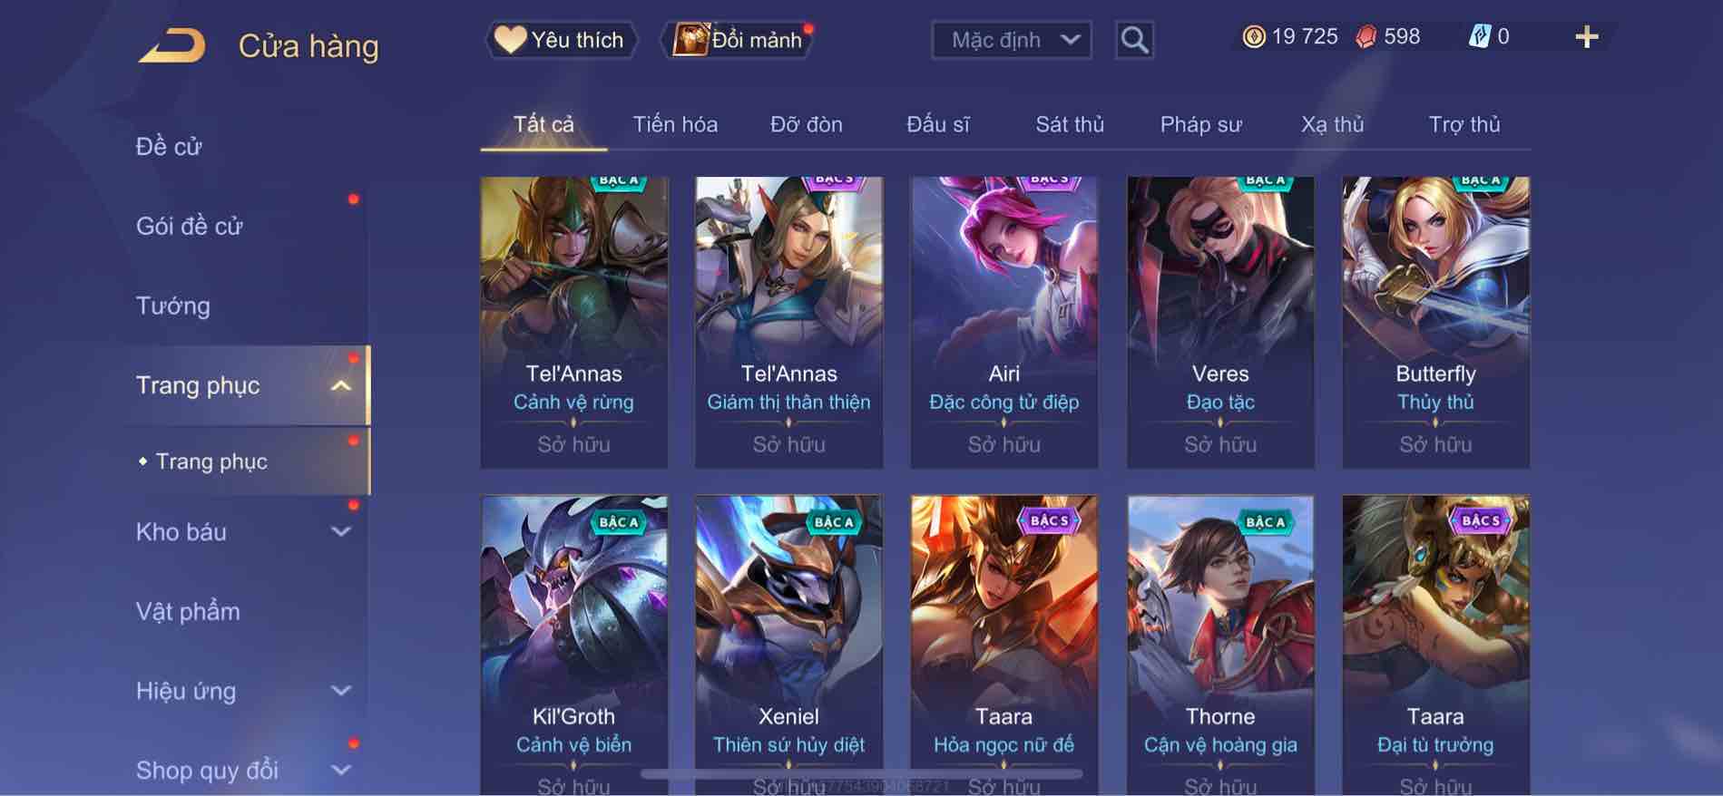Open the Mặc định sort dropdown
Screen dimensions: 1723x796
coord(1012,40)
